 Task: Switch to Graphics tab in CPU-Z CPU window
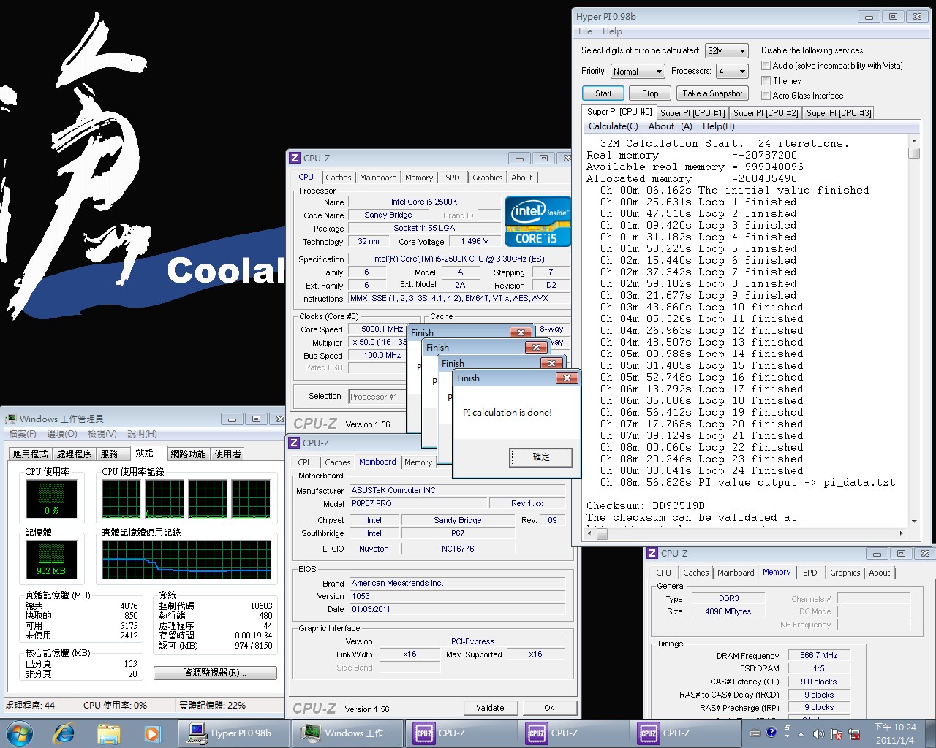click(487, 178)
